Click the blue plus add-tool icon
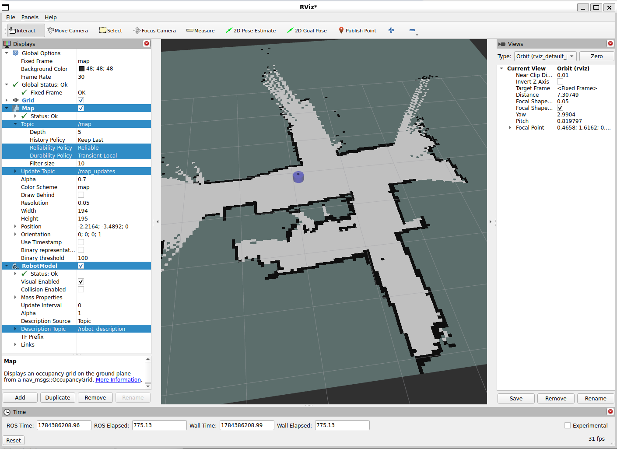Image resolution: width=617 pixels, height=449 pixels. tap(391, 30)
